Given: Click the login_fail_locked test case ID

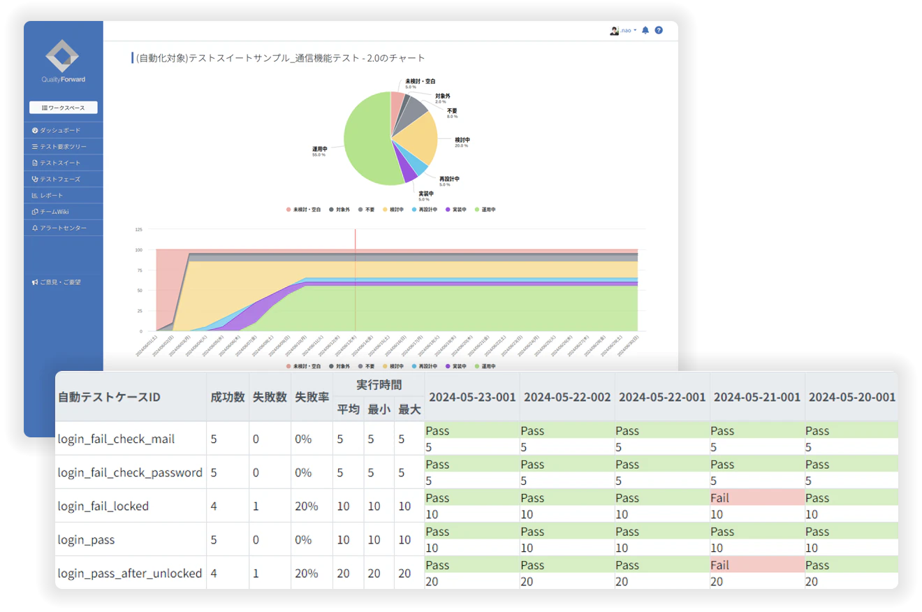Looking at the screenshot, I should point(103,506).
